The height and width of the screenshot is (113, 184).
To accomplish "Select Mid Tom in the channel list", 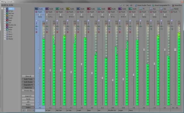I will (x=11, y=13).
